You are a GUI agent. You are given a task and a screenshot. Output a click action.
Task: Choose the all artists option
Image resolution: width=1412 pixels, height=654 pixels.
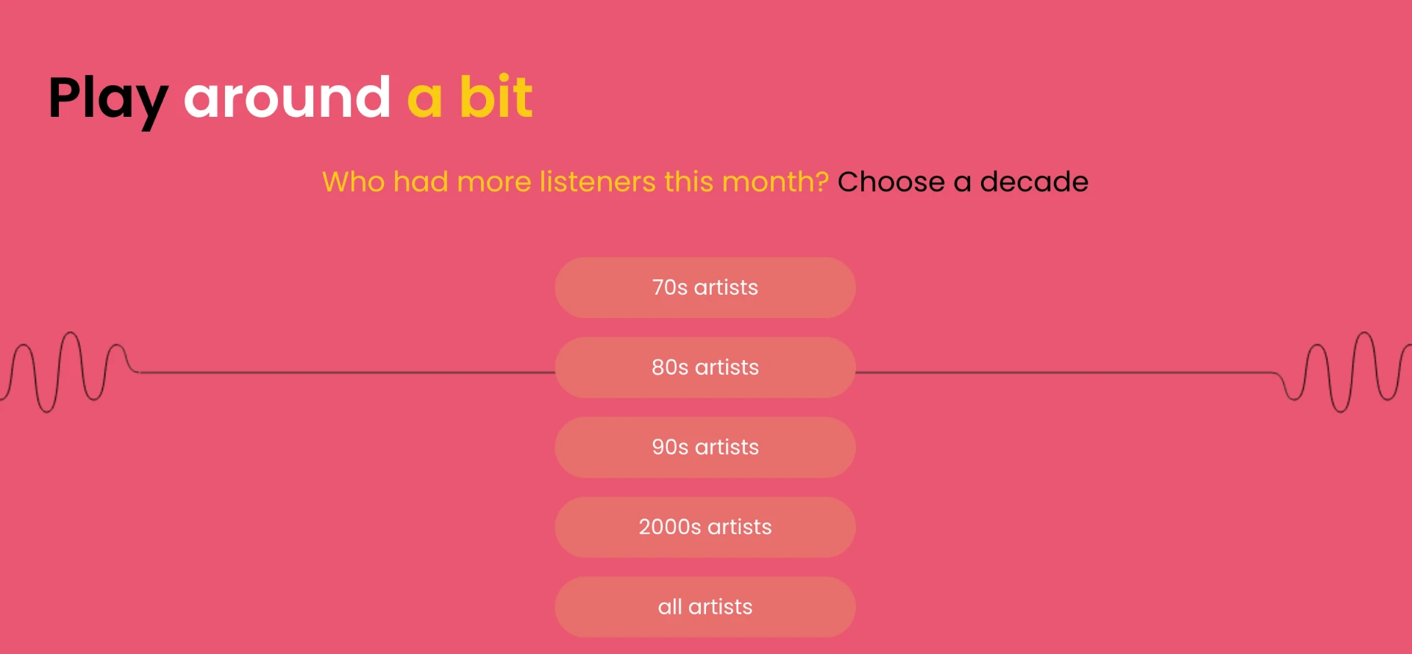point(705,607)
